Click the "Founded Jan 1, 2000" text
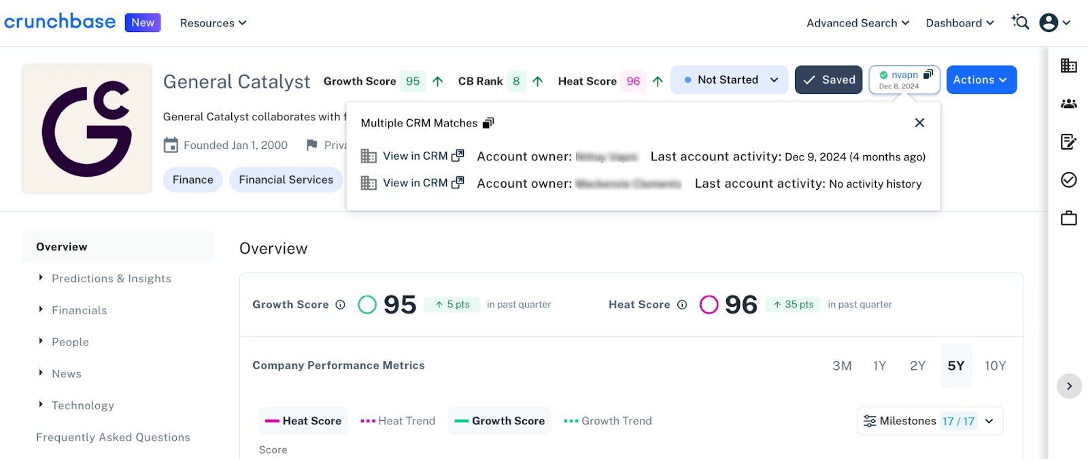Viewport: 1088px width, 459px height. [x=235, y=145]
